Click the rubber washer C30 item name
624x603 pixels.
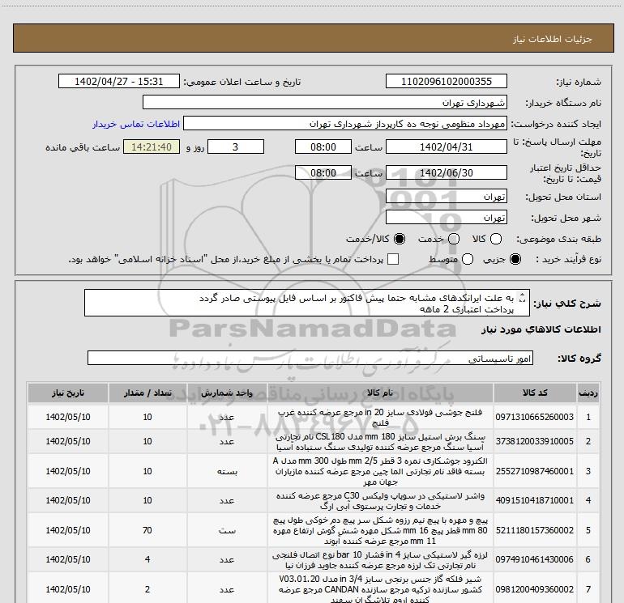pyautogui.click(x=380, y=501)
